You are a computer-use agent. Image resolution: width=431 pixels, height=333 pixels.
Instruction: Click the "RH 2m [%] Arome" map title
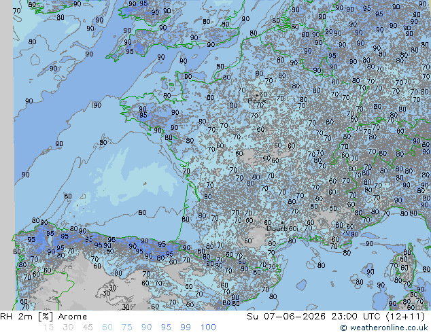(x=44, y=317)
